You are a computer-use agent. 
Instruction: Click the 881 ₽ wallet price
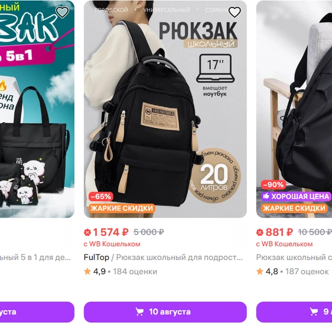coord(279,232)
